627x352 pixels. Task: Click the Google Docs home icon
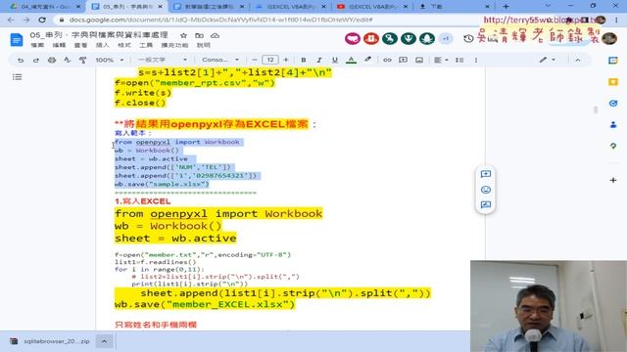click(x=17, y=40)
